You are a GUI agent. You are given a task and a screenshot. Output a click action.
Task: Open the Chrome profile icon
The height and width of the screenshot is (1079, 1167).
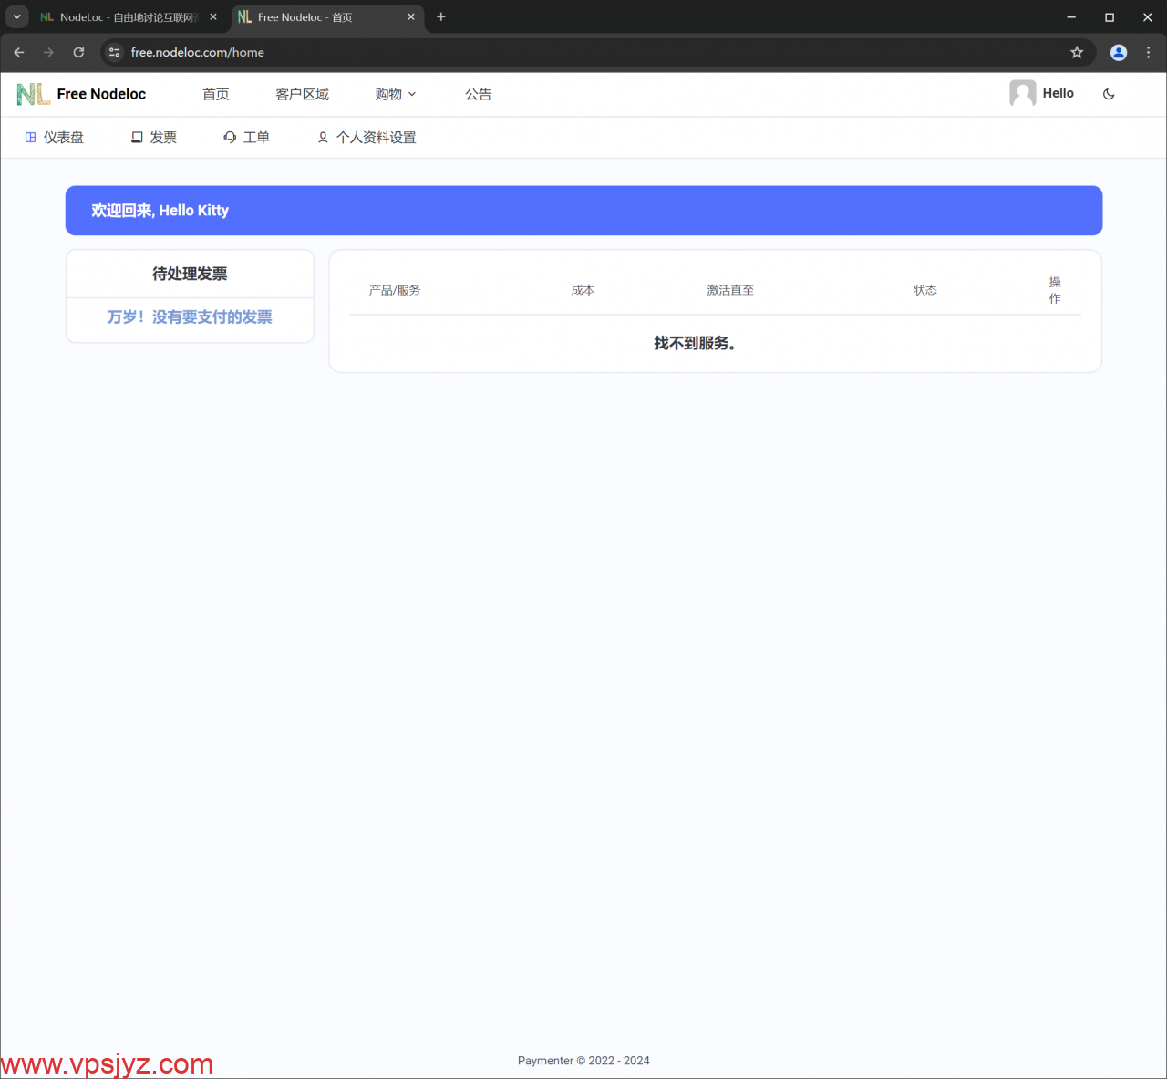[x=1119, y=53]
